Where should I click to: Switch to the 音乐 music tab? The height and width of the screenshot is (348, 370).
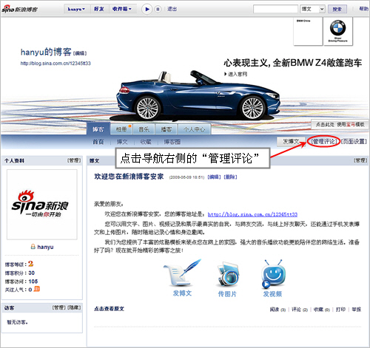[144, 129]
